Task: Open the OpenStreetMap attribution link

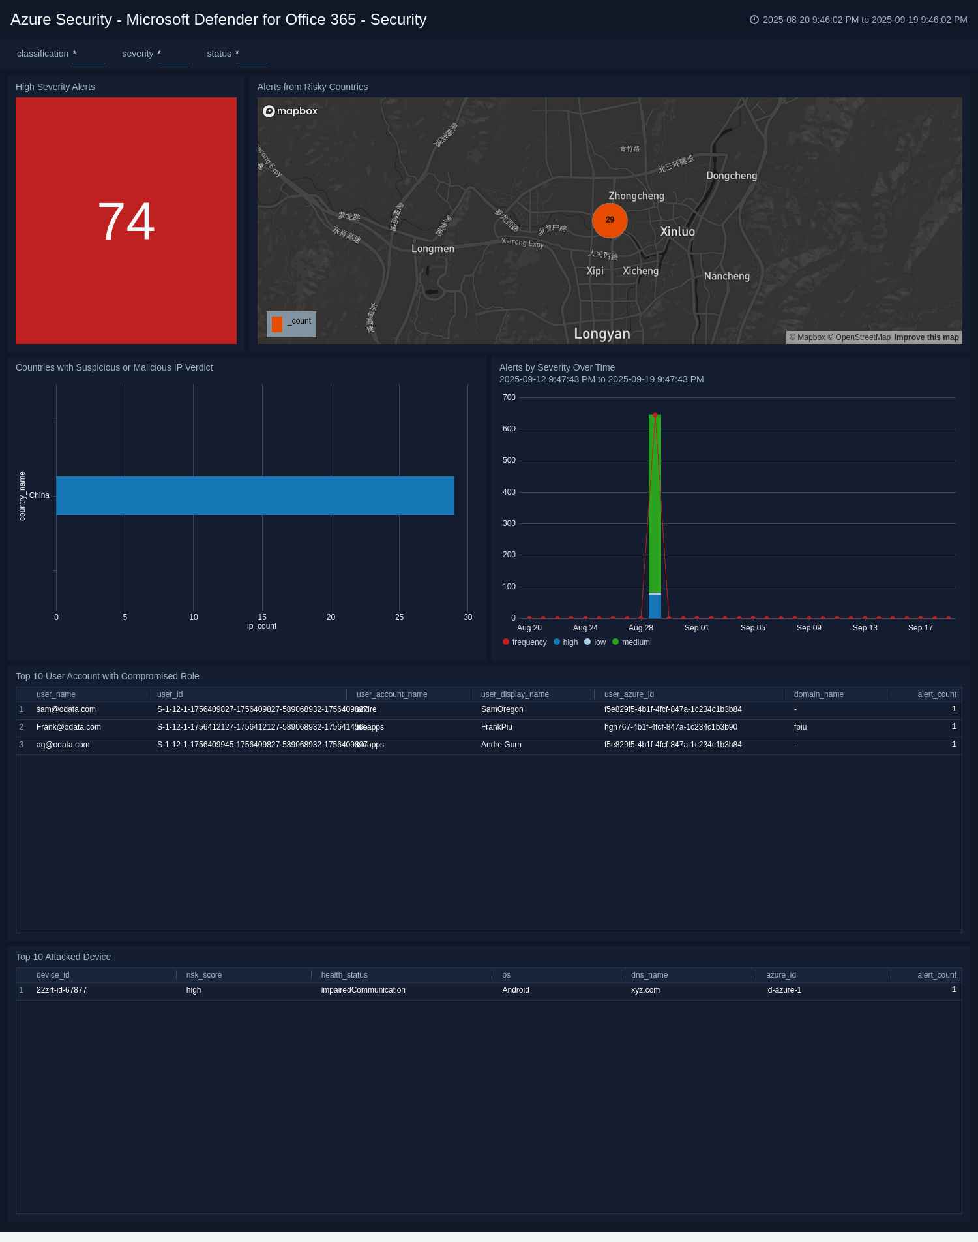Action: (x=859, y=337)
